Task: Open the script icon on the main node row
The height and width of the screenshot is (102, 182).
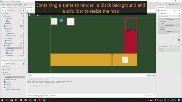Action: 21,14
